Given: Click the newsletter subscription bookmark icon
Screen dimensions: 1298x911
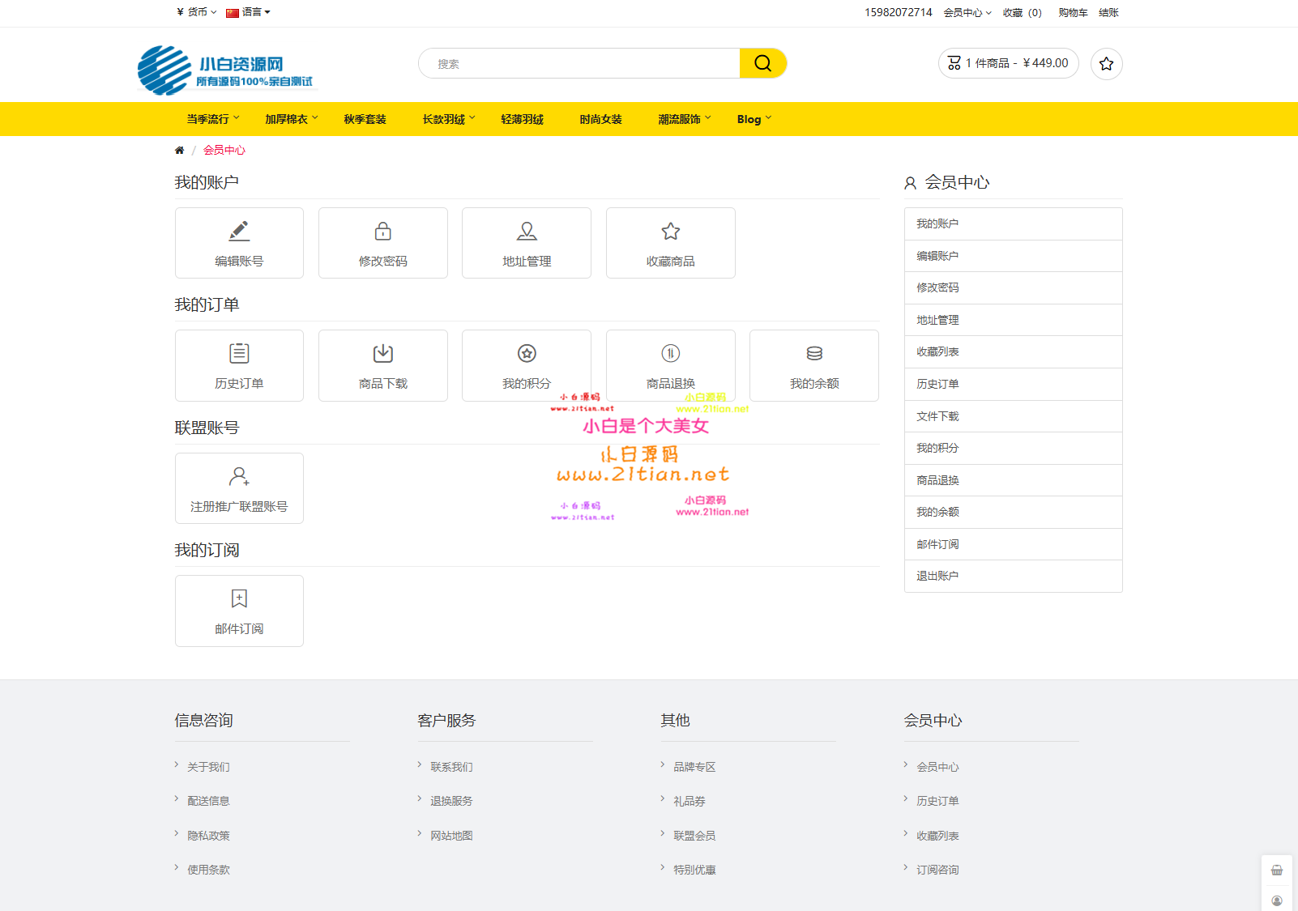Looking at the screenshot, I should coord(239,599).
